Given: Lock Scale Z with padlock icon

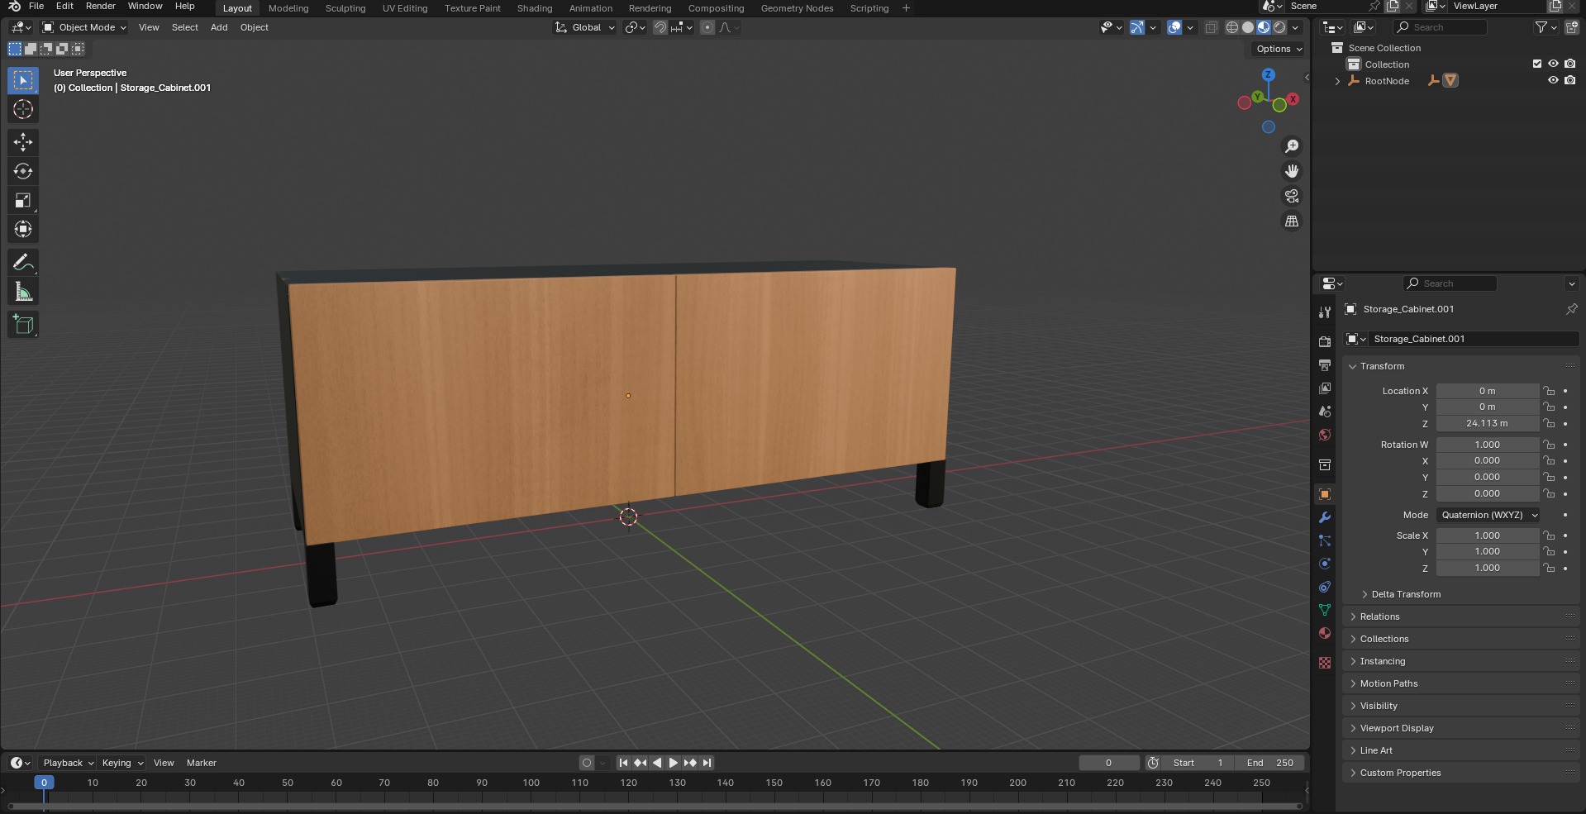Looking at the screenshot, I should pos(1550,569).
